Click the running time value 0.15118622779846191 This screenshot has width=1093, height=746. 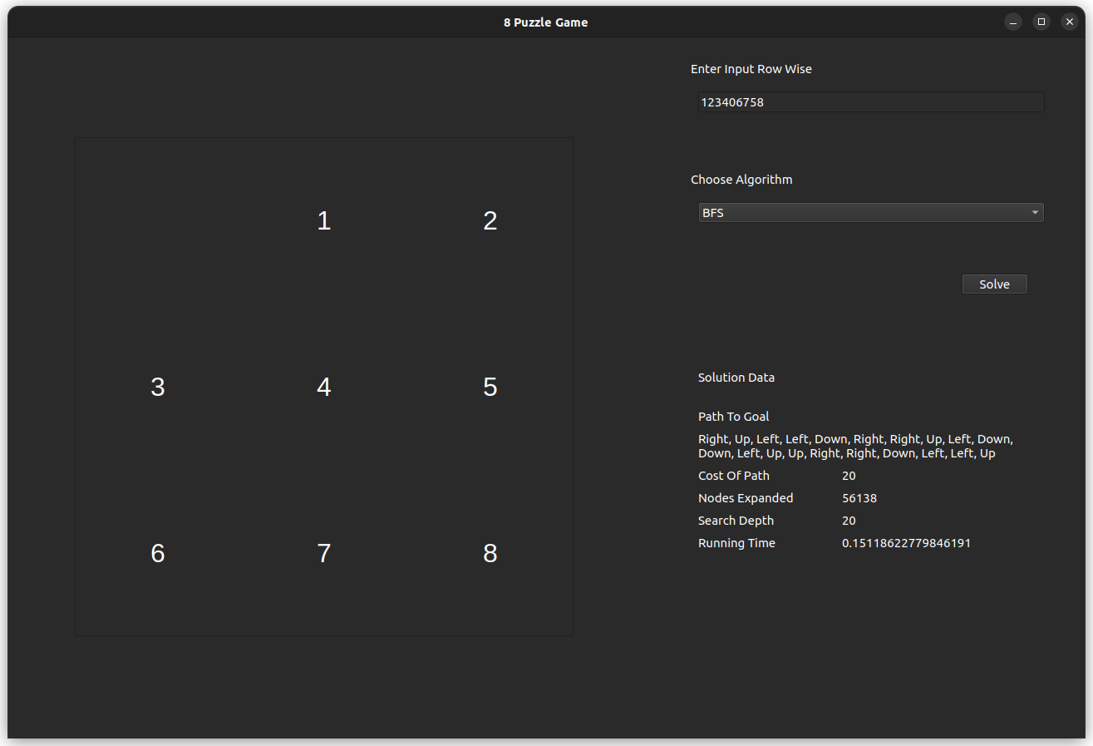(x=906, y=543)
